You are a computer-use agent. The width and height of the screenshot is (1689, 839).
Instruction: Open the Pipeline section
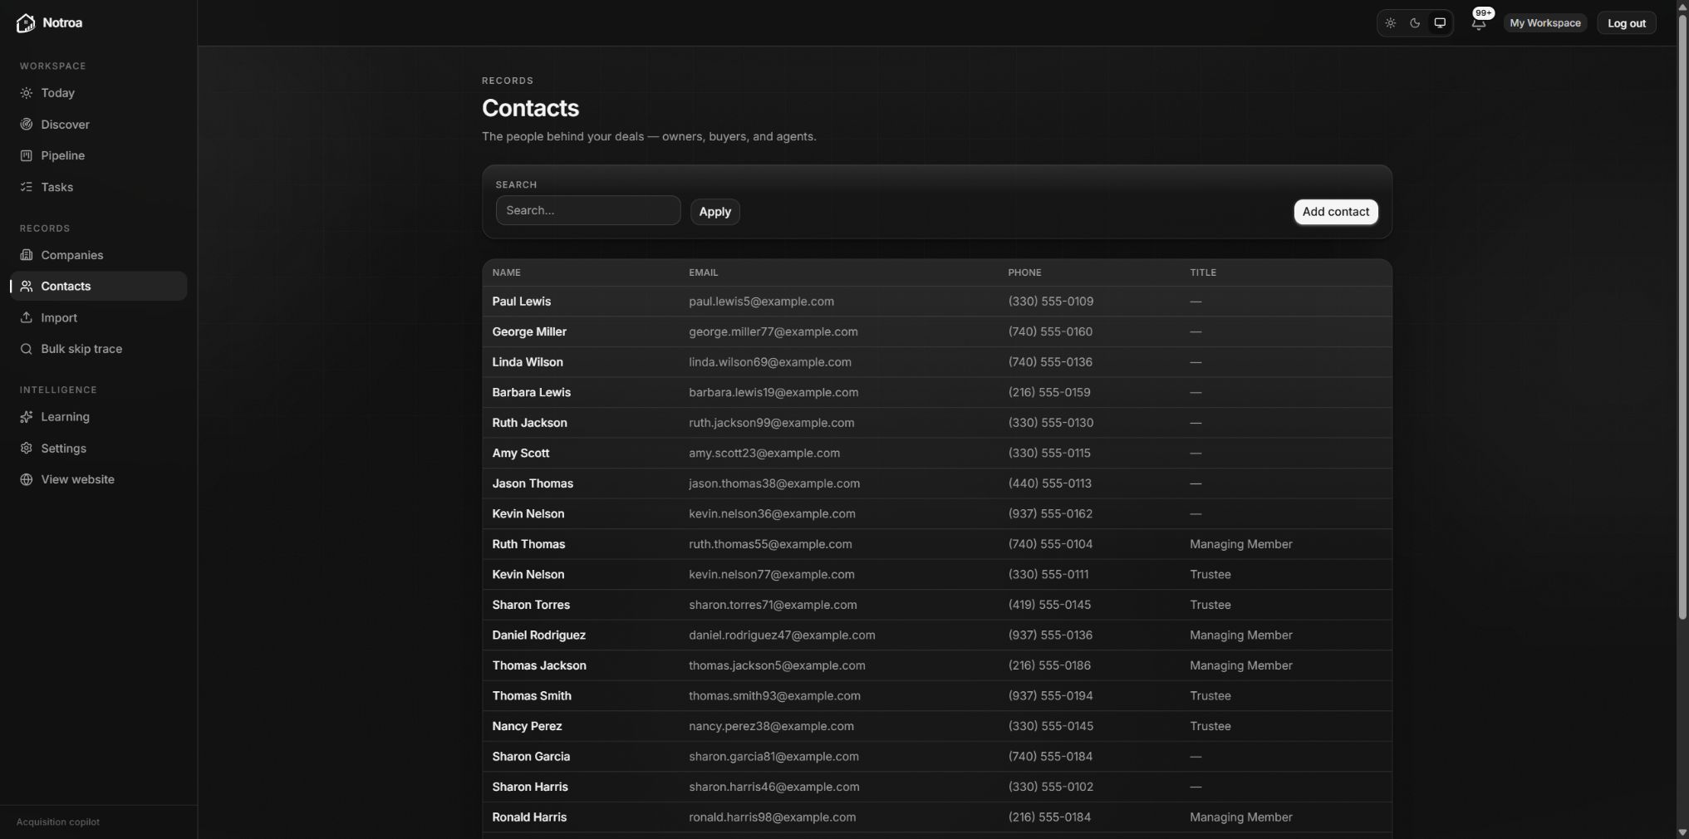coord(99,155)
